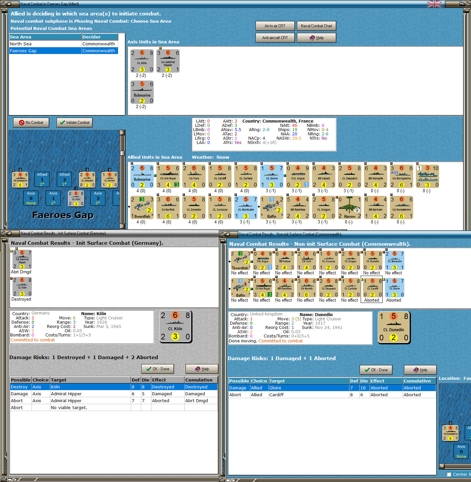The image size is (471, 482).
Task: Click the Faeroes Gap map scrollbar down arrow
Action: tap(123, 226)
